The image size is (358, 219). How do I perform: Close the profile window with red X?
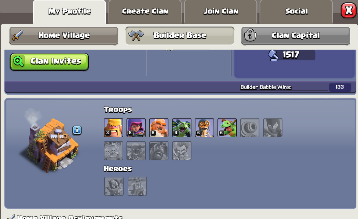349,10
